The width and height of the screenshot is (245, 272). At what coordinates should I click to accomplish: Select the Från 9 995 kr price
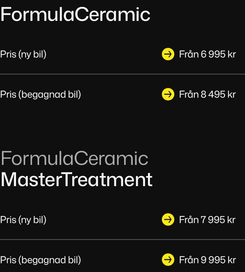click(207, 260)
